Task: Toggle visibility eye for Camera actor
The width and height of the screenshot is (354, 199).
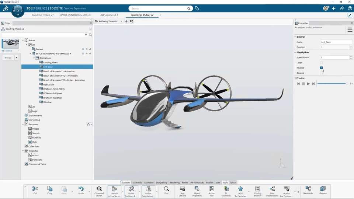Action: point(87,49)
